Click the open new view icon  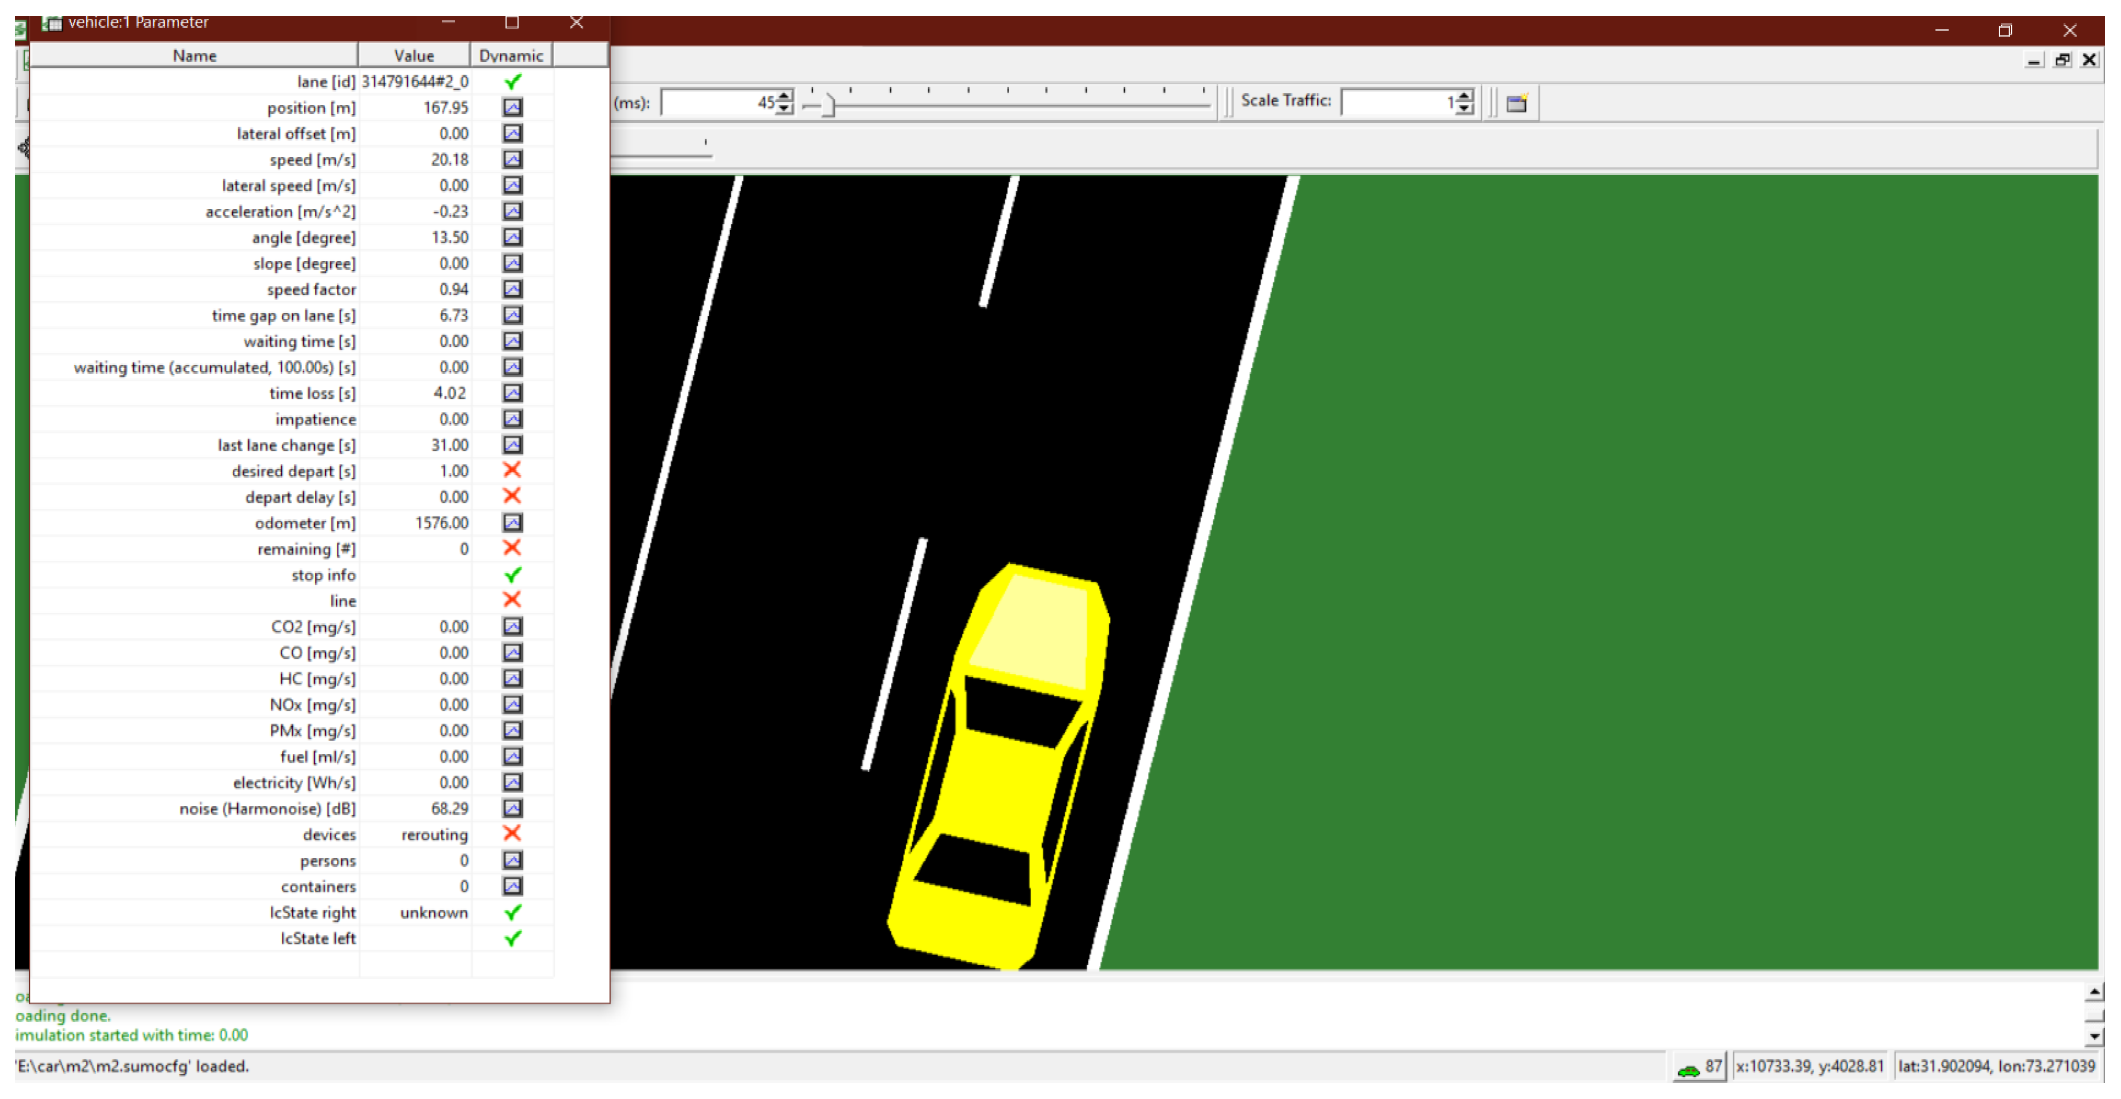(x=1517, y=103)
